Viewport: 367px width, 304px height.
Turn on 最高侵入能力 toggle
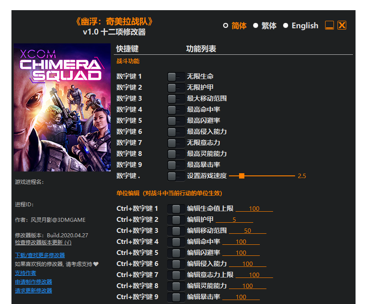(176, 132)
